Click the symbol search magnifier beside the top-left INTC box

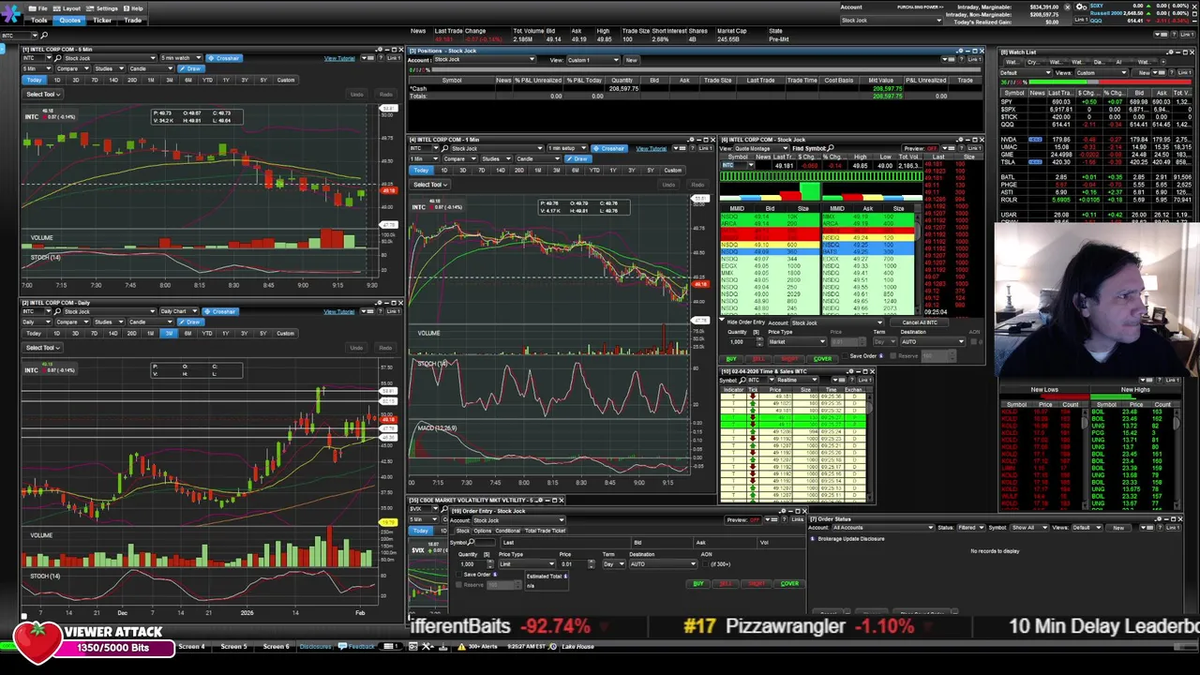(x=43, y=36)
